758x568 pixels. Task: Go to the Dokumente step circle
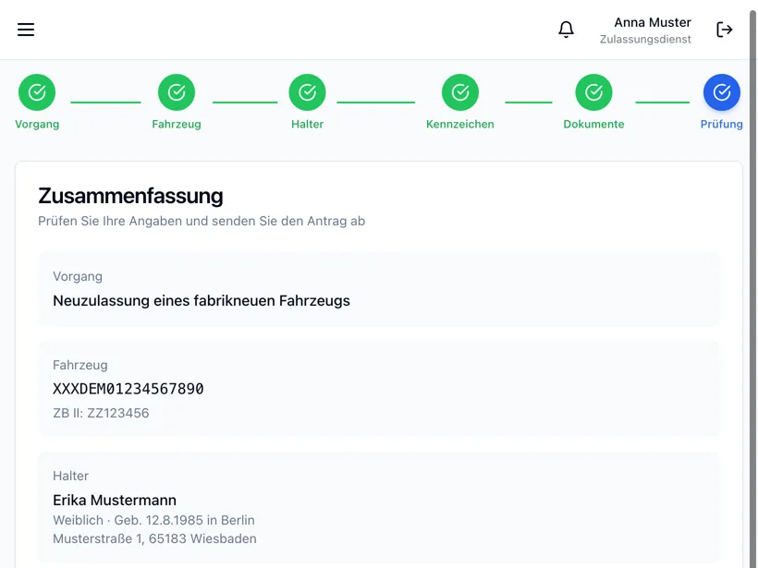point(593,92)
